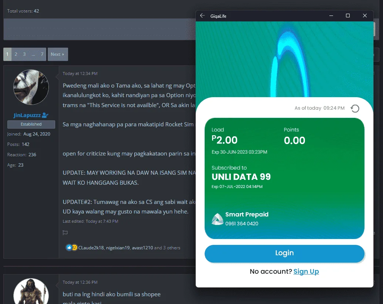Open forum page 3

point(24,54)
